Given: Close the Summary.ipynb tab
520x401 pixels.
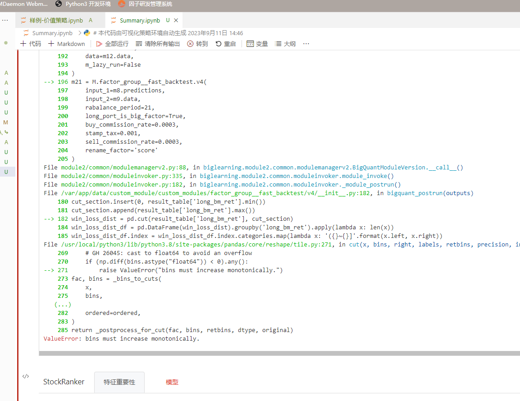Looking at the screenshot, I should click(x=176, y=20).
